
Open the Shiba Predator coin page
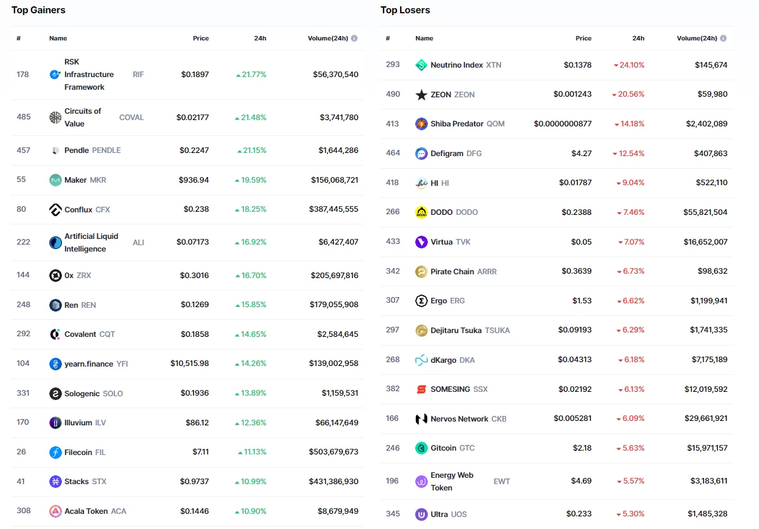click(457, 124)
